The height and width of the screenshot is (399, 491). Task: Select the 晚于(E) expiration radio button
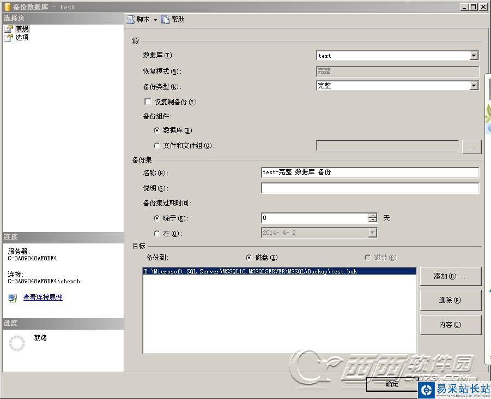pos(157,218)
